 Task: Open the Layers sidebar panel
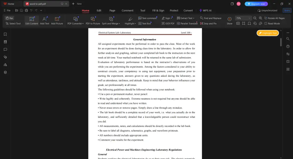5,72
